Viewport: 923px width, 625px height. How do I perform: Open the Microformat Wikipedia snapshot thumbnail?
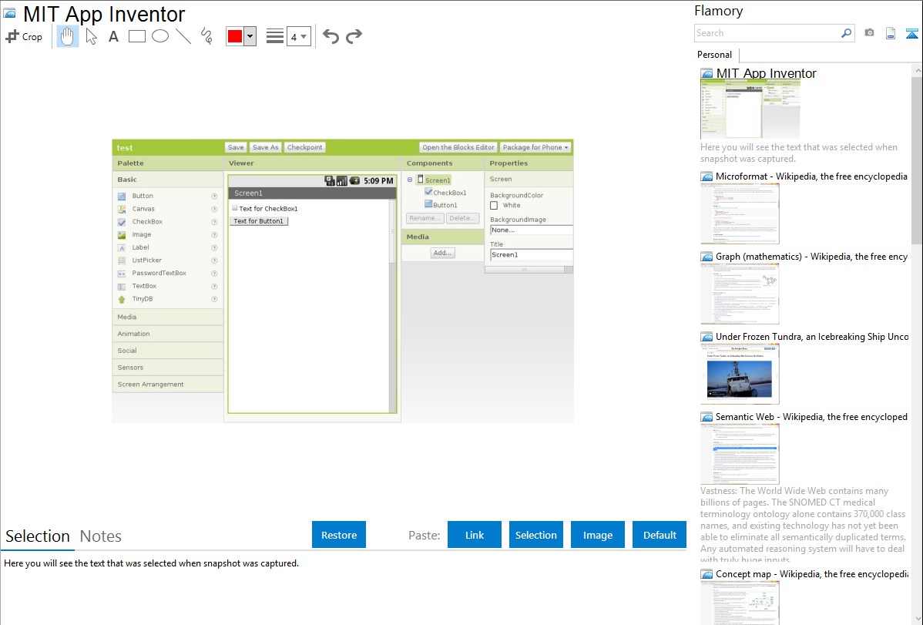[740, 213]
